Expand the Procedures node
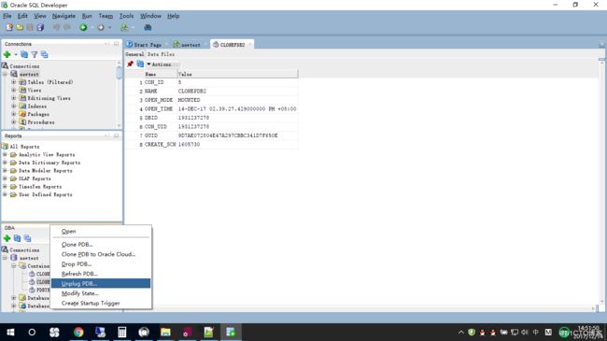Image resolution: width=607 pixels, height=341 pixels. [14, 122]
